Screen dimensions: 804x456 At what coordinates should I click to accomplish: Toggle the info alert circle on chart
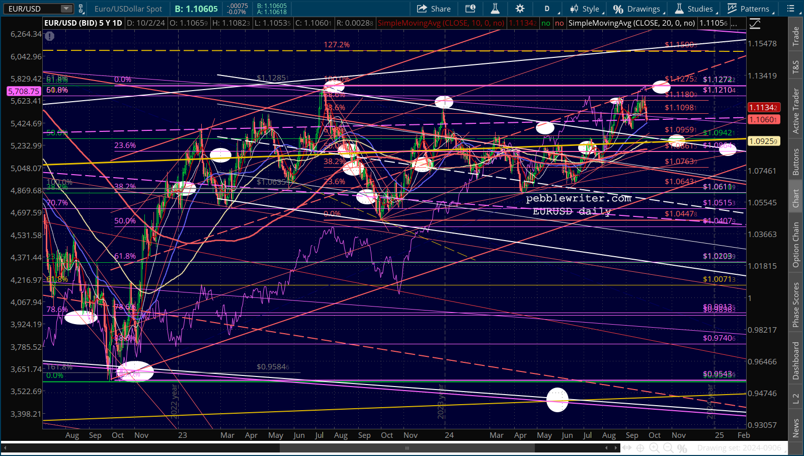(49, 36)
